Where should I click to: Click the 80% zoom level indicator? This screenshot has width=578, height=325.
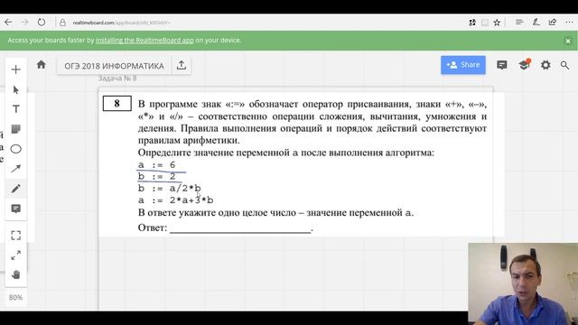click(x=16, y=297)
